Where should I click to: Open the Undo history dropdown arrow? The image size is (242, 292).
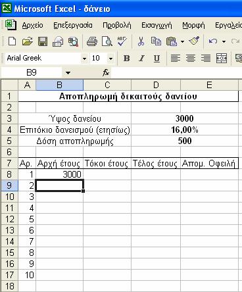pos(224,41)
